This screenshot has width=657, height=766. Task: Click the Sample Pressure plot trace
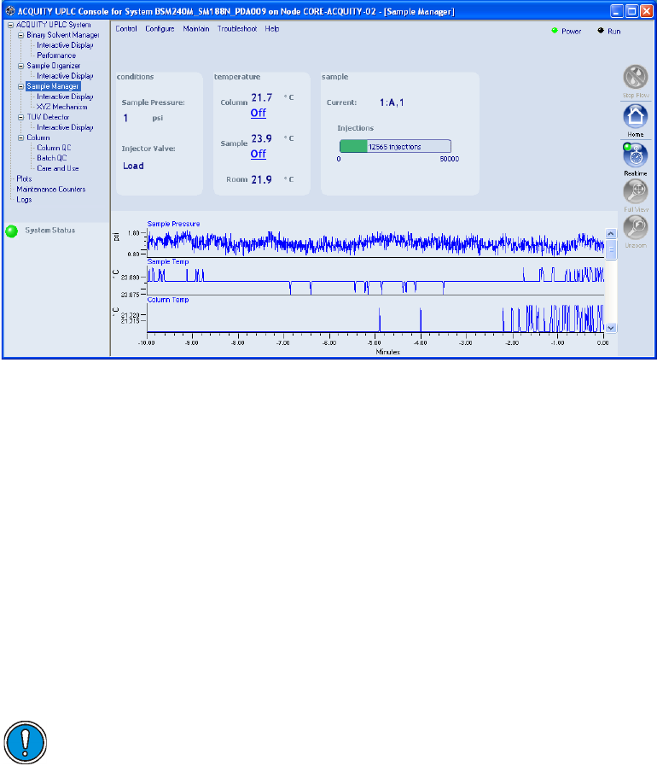point(375,243)
